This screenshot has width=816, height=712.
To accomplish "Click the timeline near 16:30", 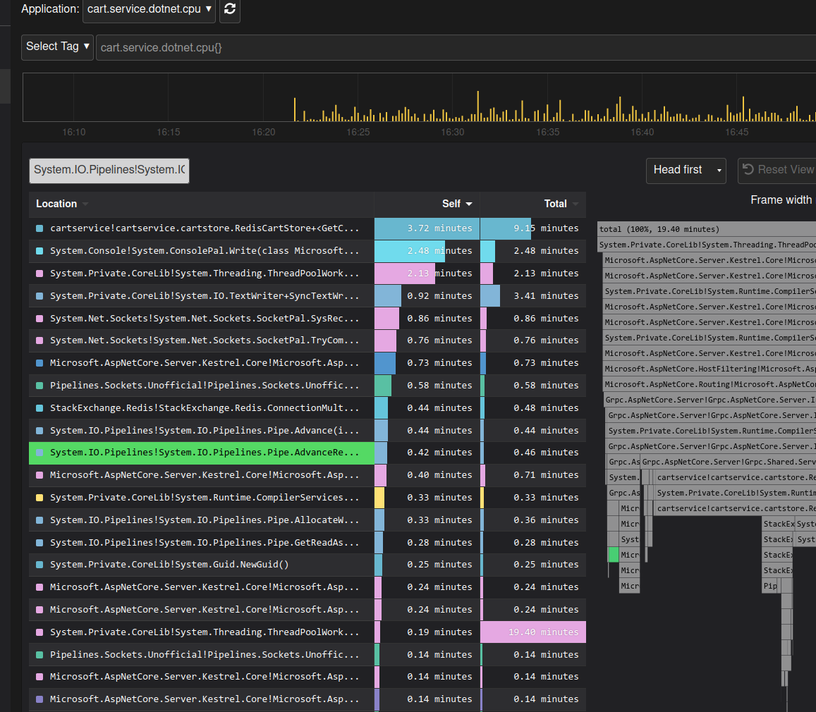I will pyautogui.click(x=452, y=132).
